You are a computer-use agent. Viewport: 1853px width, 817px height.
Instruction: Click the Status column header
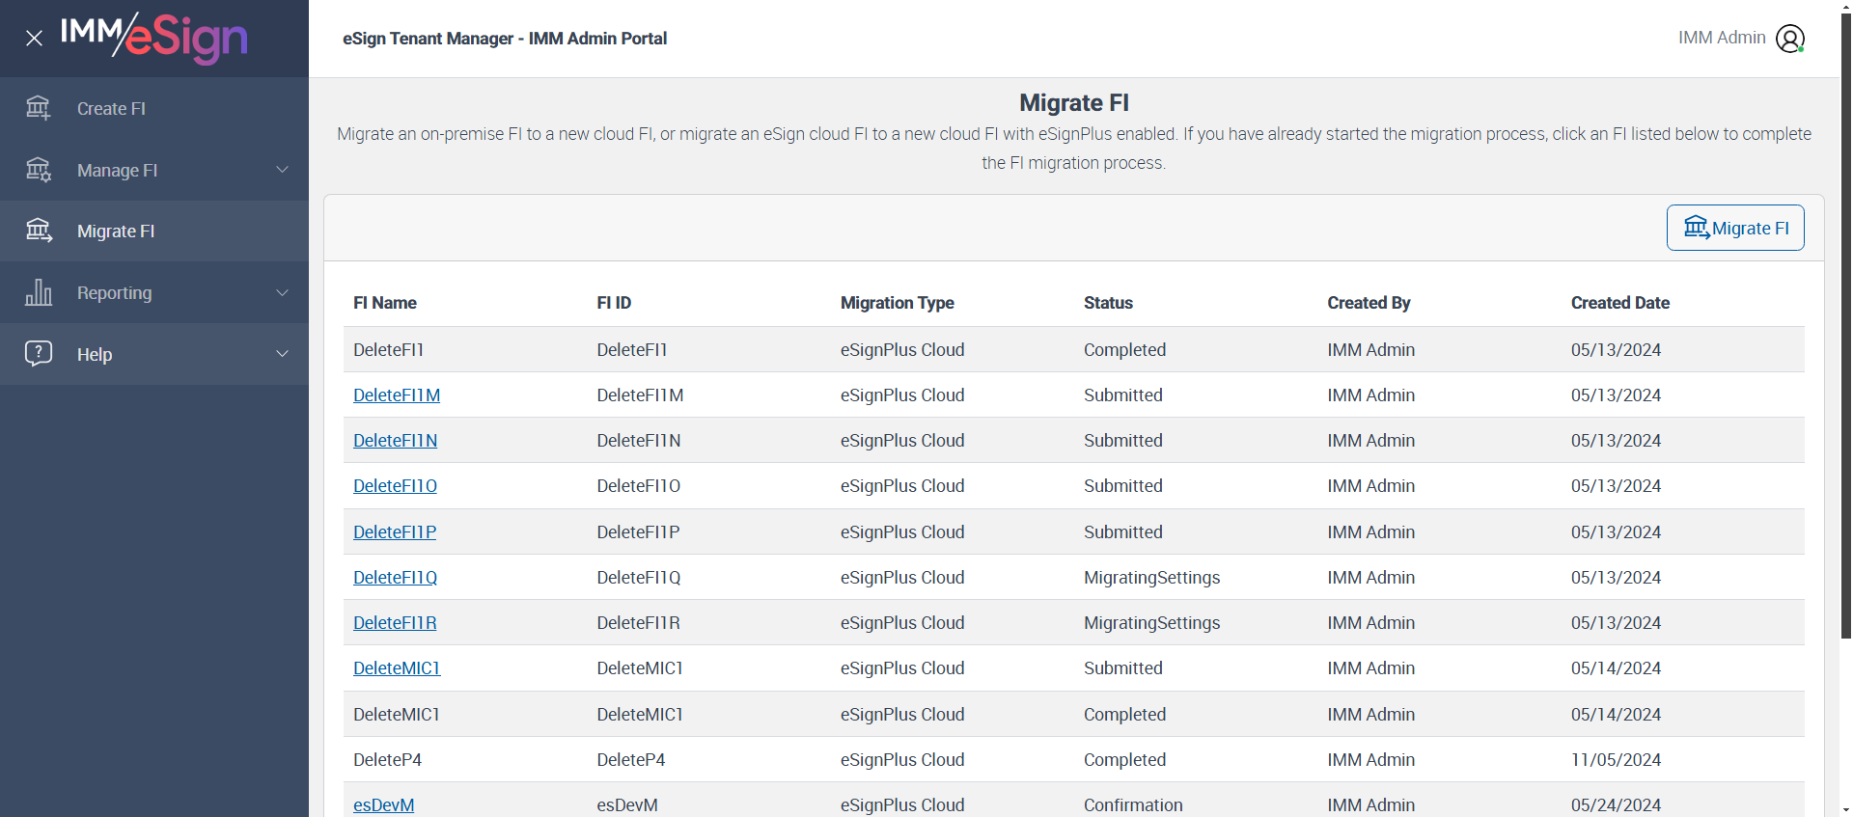pos(1108,303)
